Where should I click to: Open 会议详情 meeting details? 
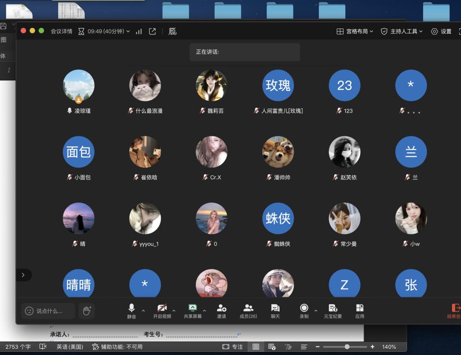(x=61, y=32)
